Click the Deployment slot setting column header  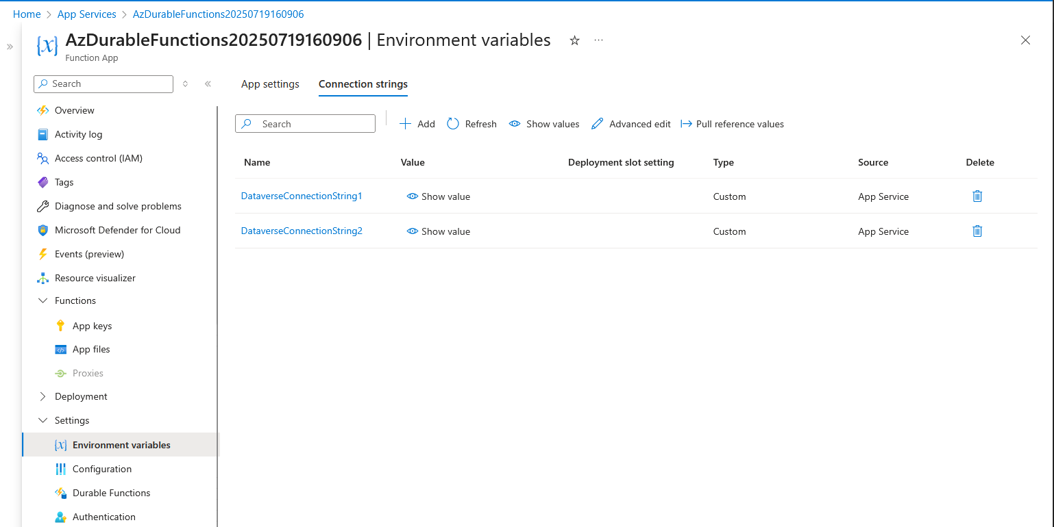(621, 162)
